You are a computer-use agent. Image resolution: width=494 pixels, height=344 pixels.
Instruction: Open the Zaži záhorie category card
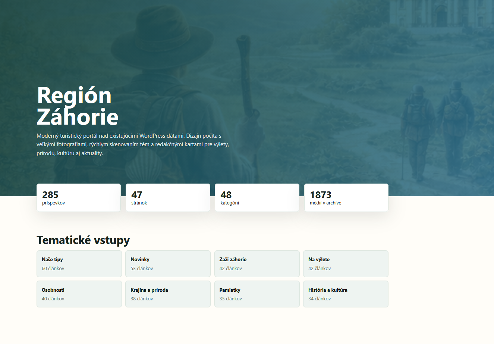click(257, 264)
